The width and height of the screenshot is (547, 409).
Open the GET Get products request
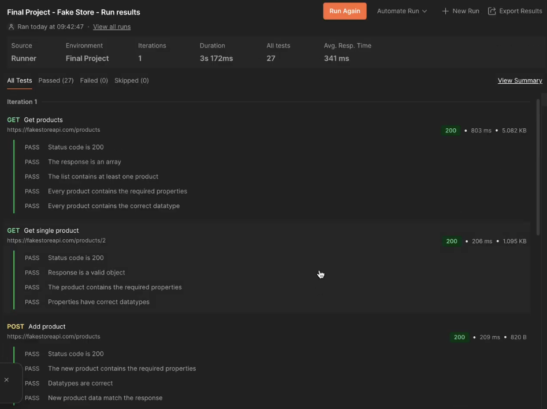[x=35, y=120]
